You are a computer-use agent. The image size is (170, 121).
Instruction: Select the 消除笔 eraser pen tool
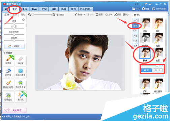pyautogui.click(x=21, y=60)
